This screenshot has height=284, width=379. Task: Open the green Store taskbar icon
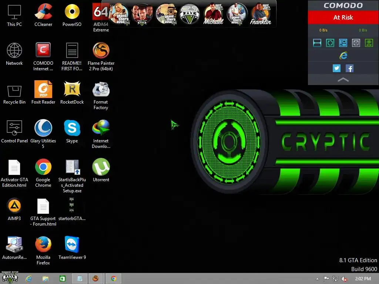tap(62, 279)
